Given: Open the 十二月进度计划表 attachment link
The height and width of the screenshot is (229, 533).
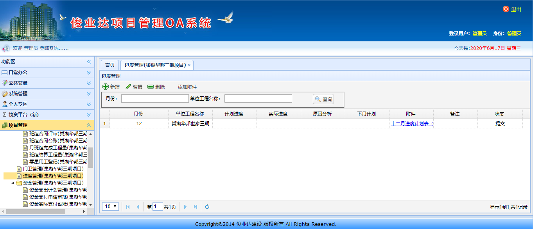Looking at the screenshot, I should click(x=412, y=123).
